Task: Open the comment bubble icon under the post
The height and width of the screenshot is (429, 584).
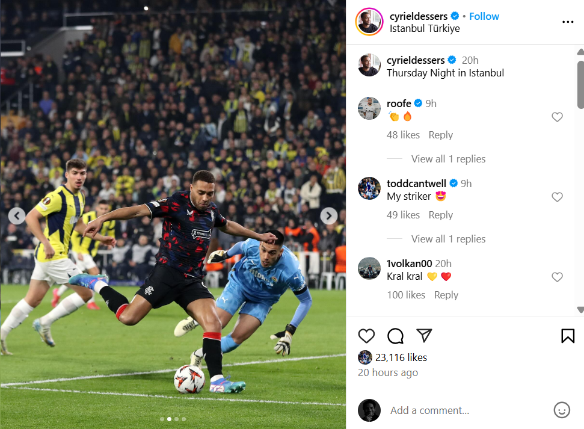Action: coord(395,336)
